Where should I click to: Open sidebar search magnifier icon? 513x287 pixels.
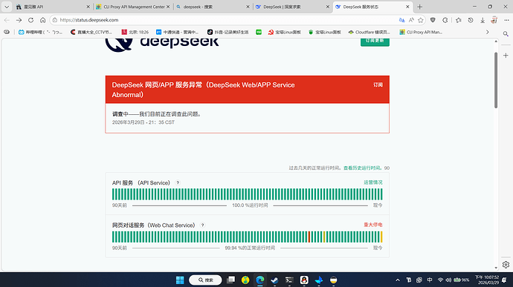click(x=506, y=34)
